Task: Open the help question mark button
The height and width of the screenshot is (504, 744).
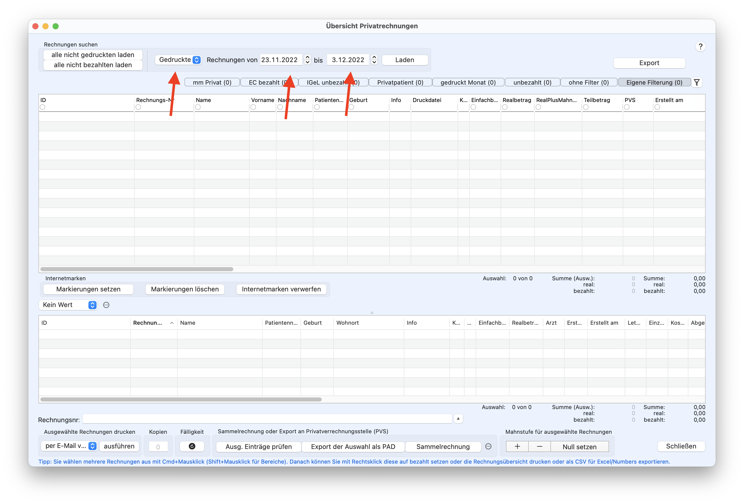Action: 700,47
